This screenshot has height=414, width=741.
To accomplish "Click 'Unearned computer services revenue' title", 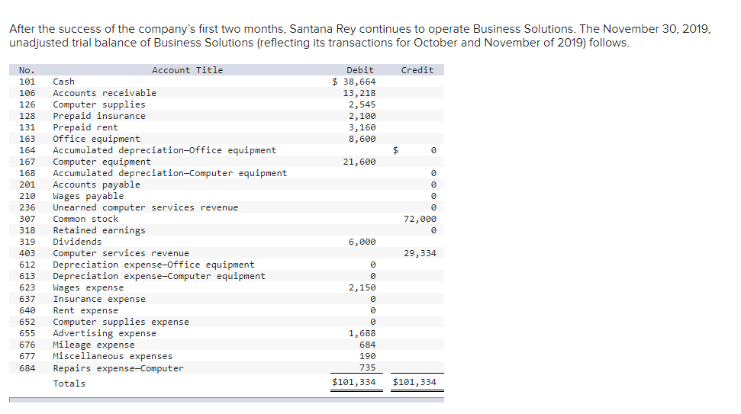I will click(x=145, y=207).
